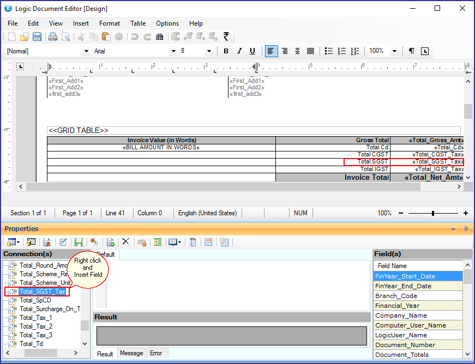
Task: Open the Format menu
Action: click(110, 23)
